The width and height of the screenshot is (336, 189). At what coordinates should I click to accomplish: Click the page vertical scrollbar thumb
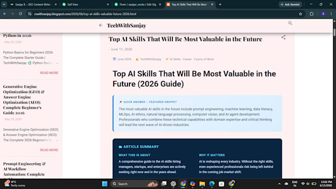click(335, 32)
